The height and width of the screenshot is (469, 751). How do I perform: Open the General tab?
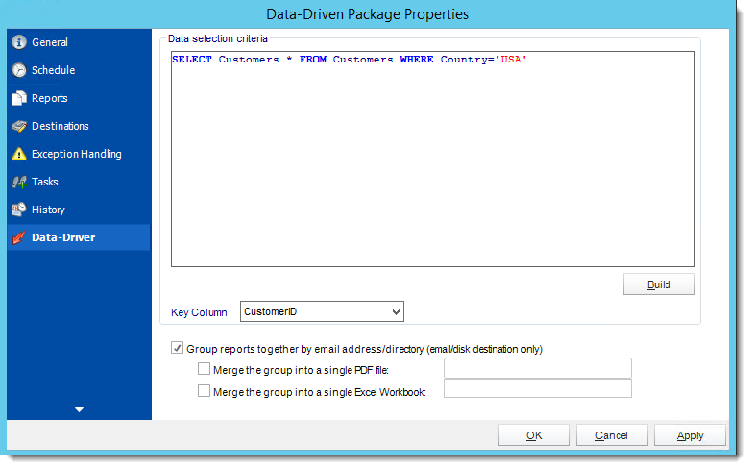click(x=79, y=42)
